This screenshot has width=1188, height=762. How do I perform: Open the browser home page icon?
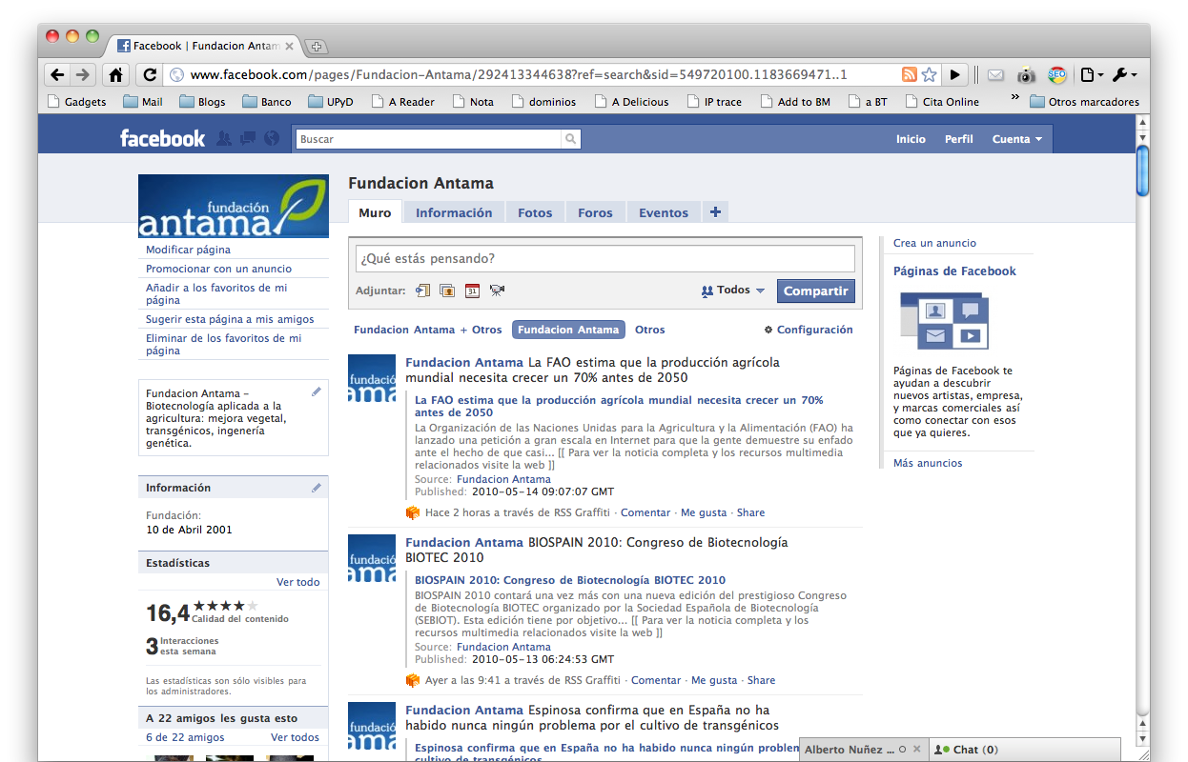tap(116, 74)
